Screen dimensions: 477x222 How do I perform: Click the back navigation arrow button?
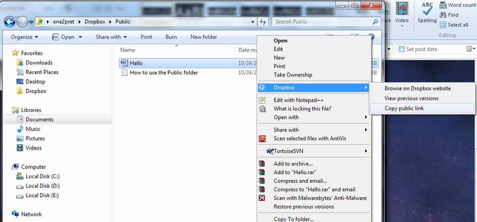9,22
